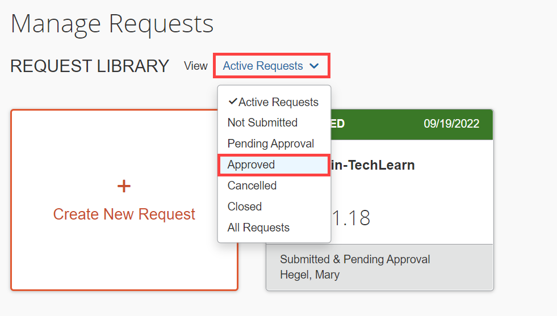The image size is (557, 316).
Task: Filter requests by Pending Approval
Action: pos(270,144)
